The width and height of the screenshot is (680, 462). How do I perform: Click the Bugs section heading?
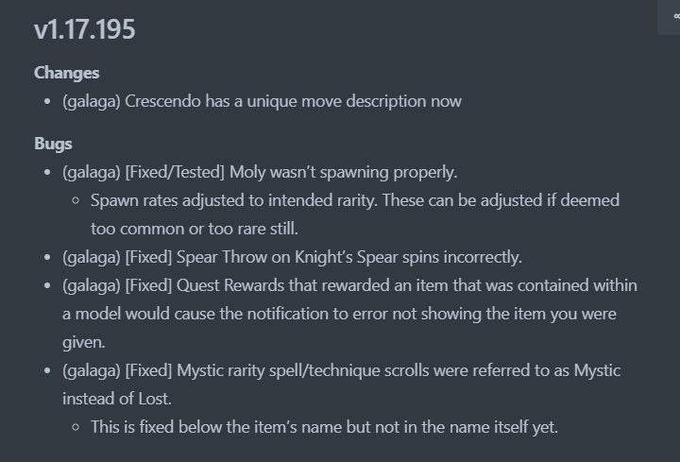pyautogui.click(x=53, y=144)
